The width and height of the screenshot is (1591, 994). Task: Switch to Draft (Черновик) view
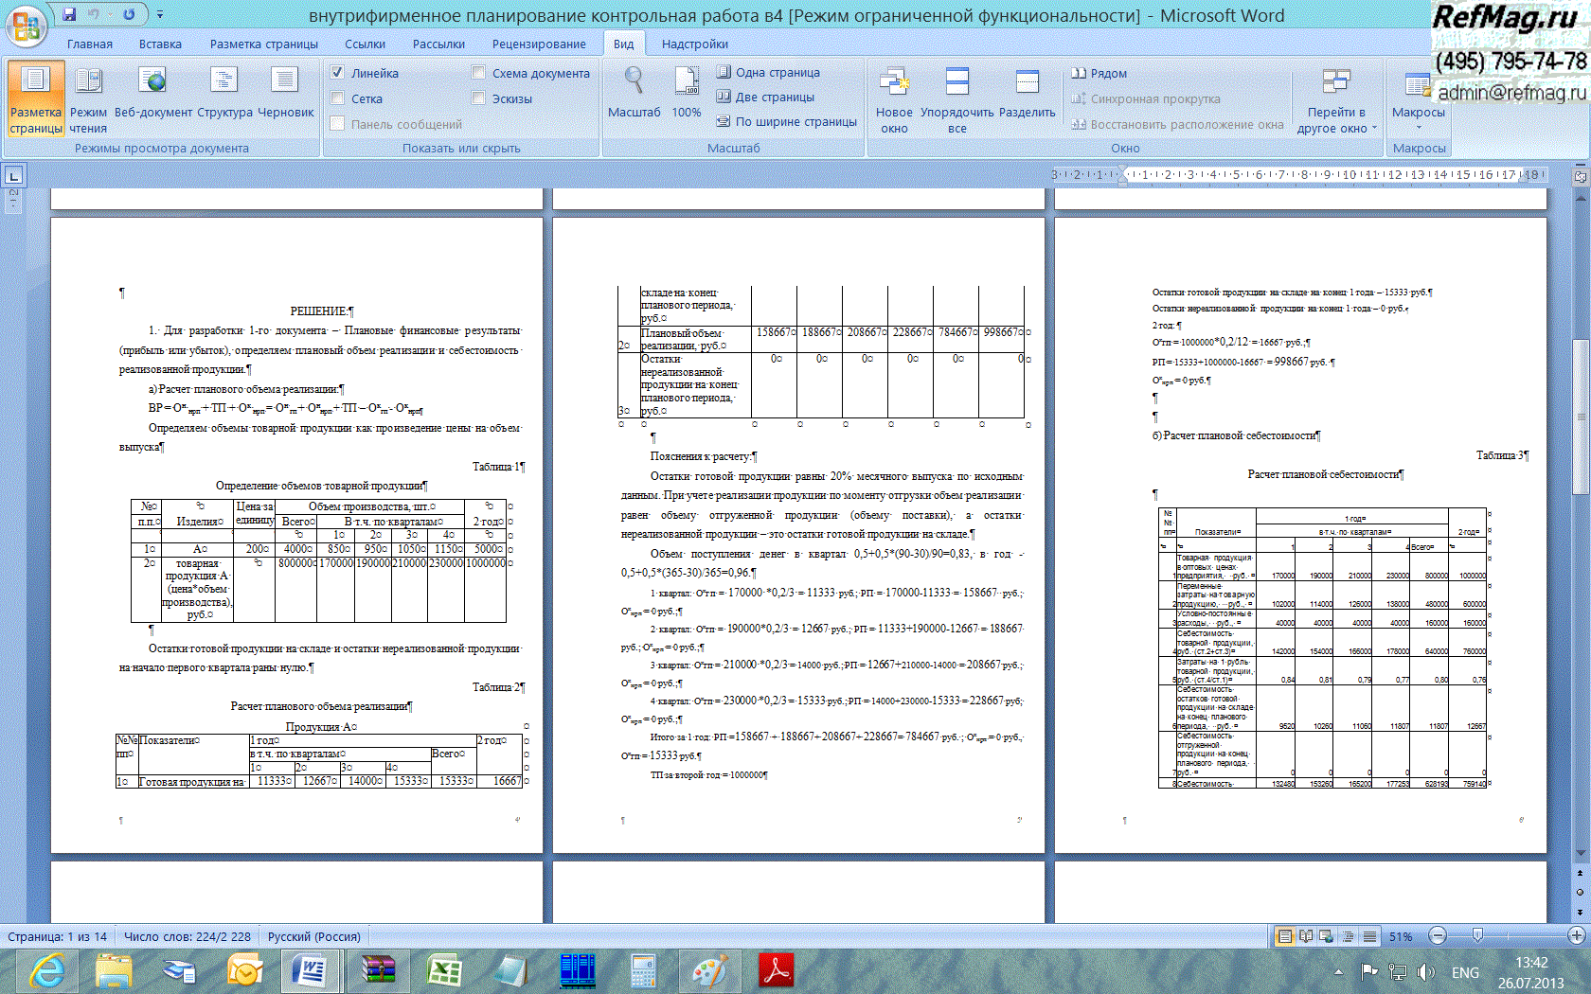[285, 95]
